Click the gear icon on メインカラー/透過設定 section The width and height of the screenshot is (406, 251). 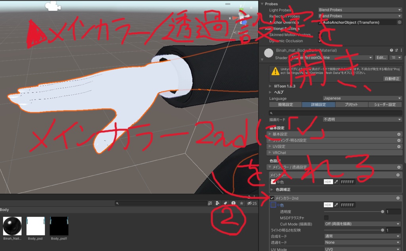(x=399, y=167)
